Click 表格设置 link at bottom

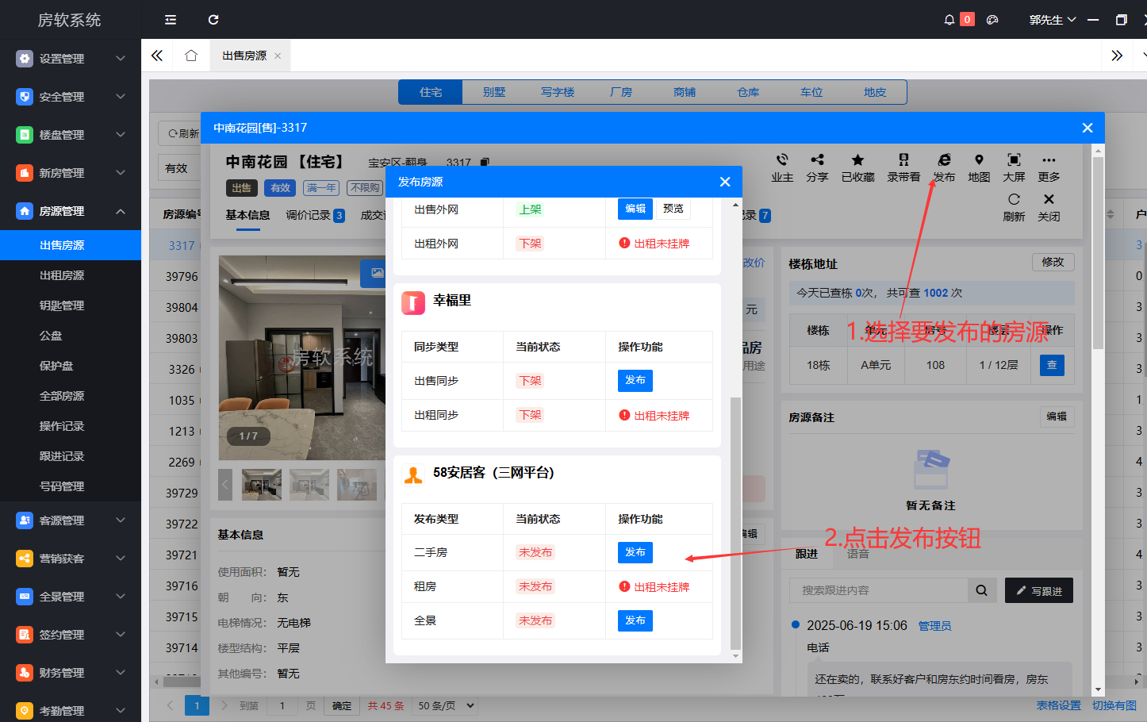point(1058,705)
